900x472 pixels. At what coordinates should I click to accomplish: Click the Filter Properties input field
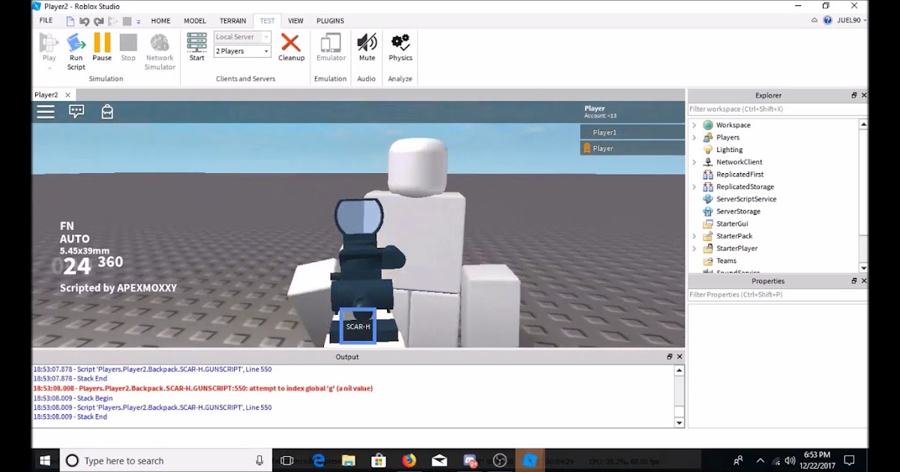[x=778, y=295]
